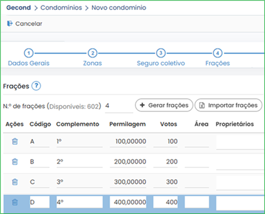
Task: Click the Proprietários field of fraction A
Action: coord(240,142)
